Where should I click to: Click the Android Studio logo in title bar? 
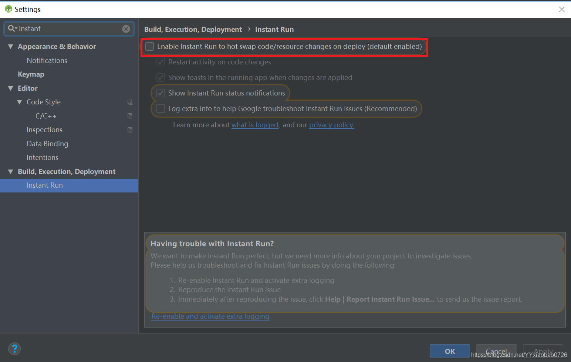tap(9, 9)
